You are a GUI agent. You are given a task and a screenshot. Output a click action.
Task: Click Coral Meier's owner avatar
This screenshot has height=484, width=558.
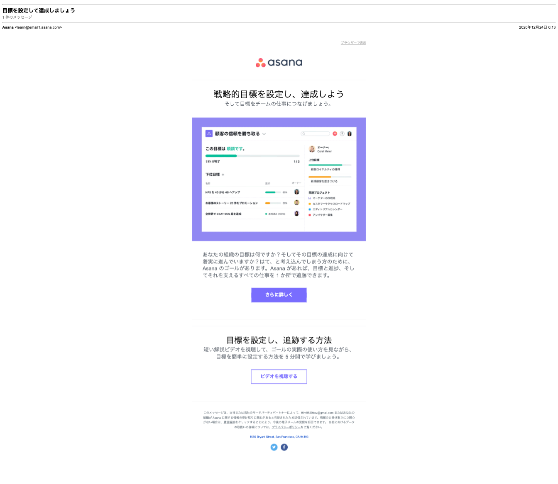[x=312, y=149]
